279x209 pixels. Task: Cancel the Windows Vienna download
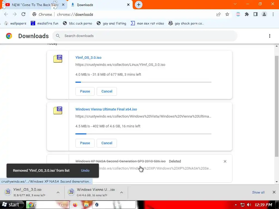(107, 143)
